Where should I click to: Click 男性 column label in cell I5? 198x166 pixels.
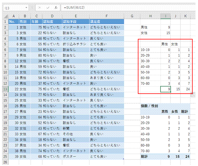(x=165, y=44)
